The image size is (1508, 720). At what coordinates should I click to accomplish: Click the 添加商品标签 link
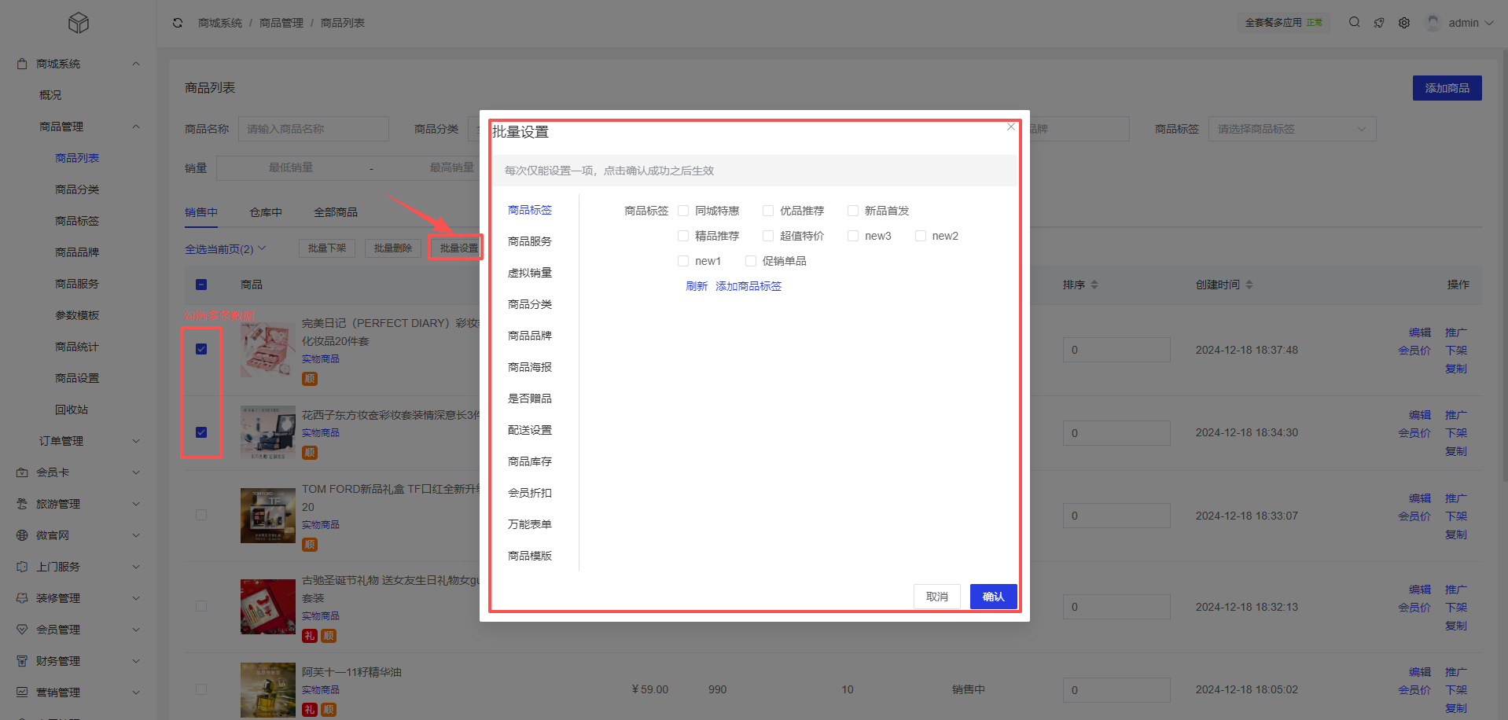click(x=748, y=286)
